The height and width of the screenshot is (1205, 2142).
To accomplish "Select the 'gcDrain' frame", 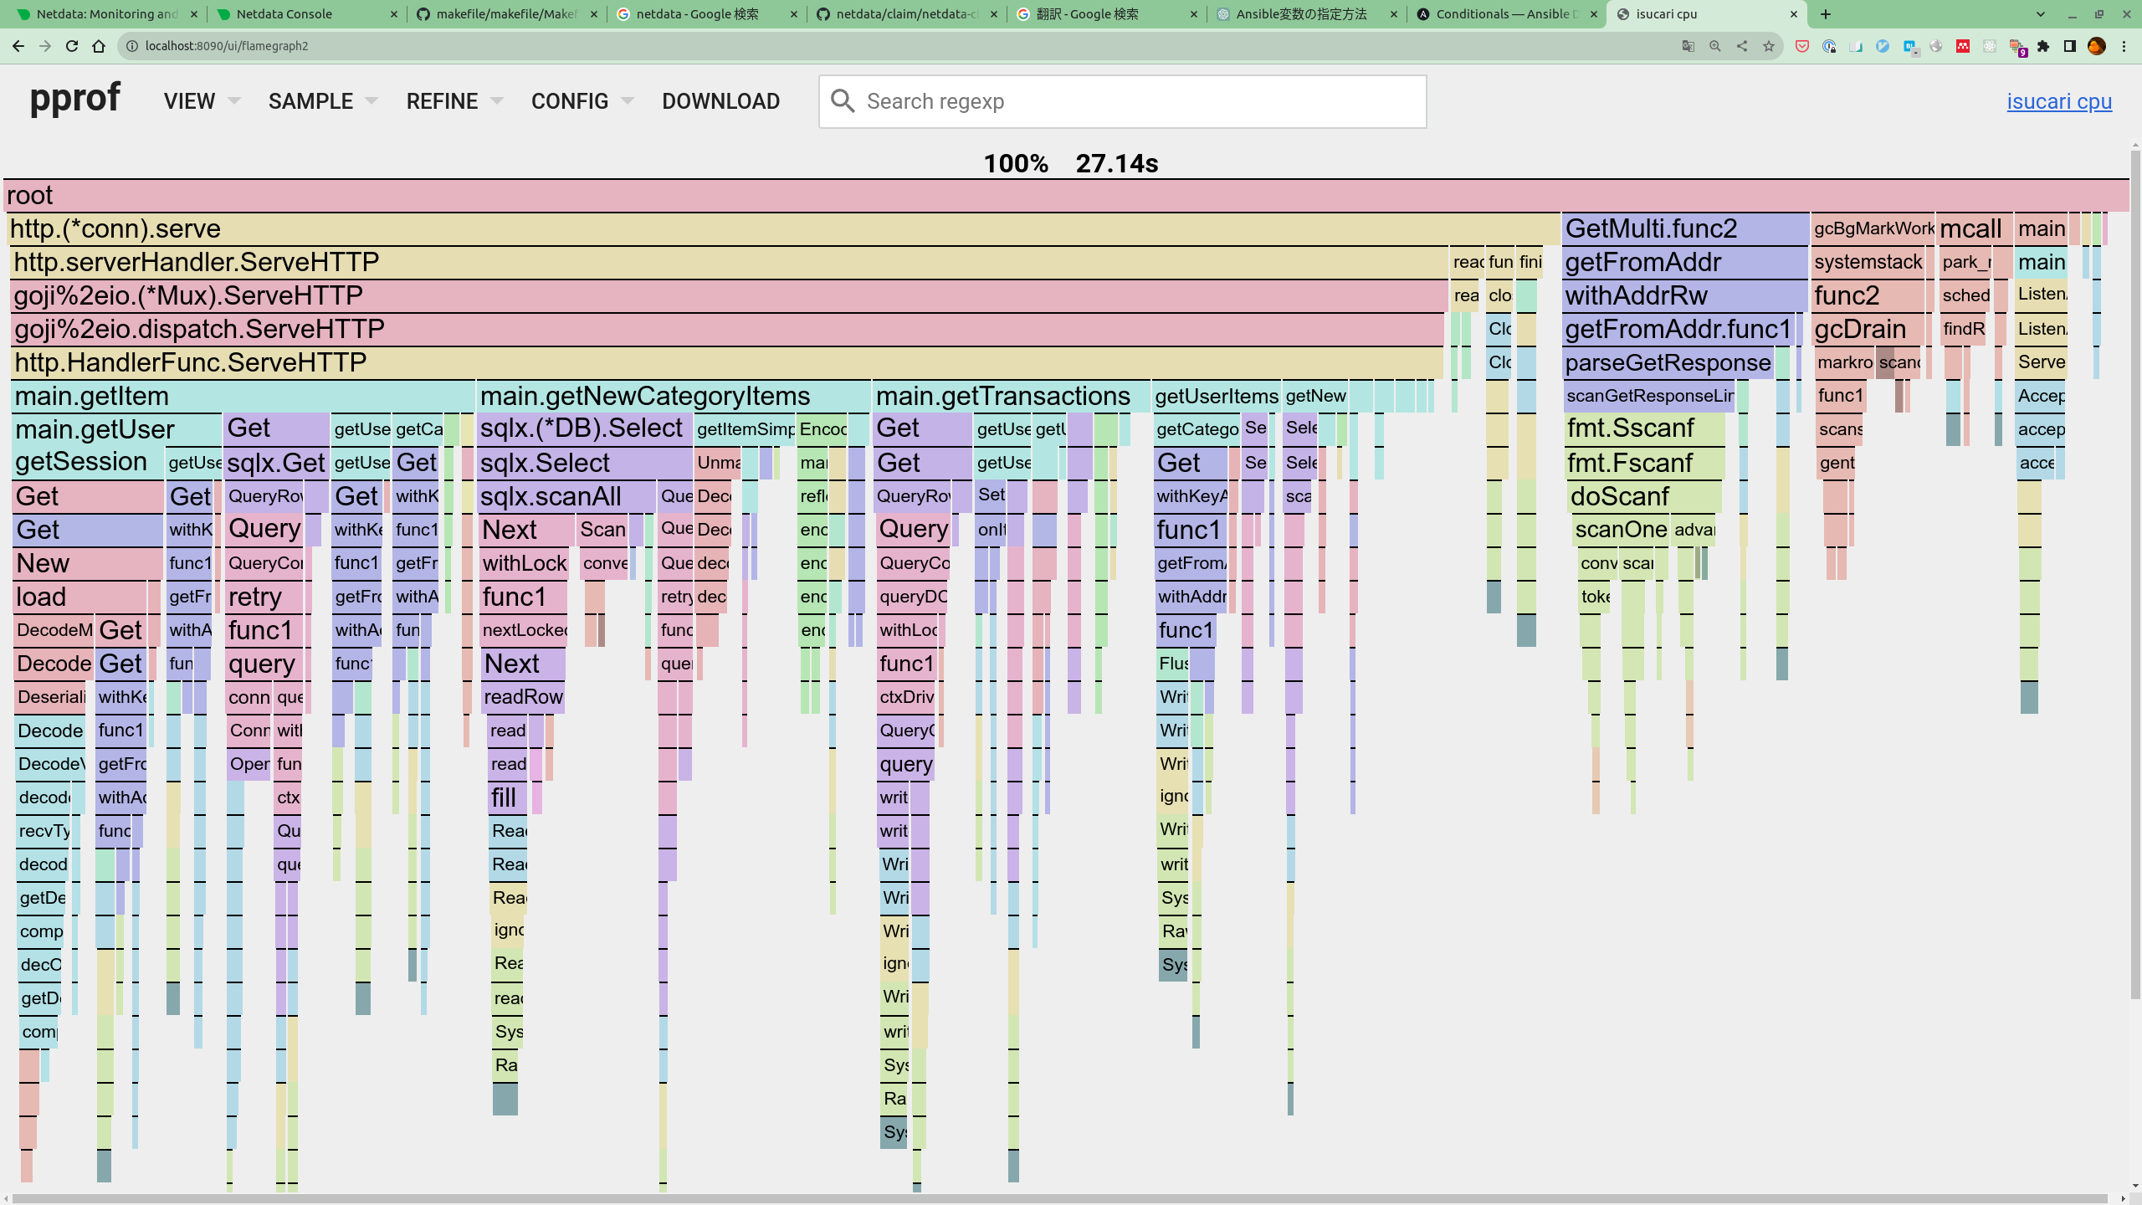I will (x=1868, y=329).
